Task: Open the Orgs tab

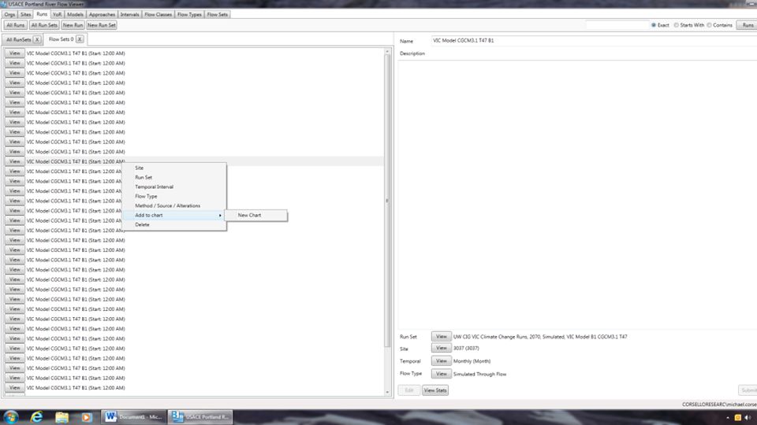Action: tap(9, 14)
